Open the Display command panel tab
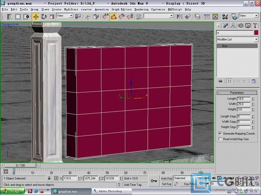The height and width of the screenshot is (195, 261). coord(248,26)
